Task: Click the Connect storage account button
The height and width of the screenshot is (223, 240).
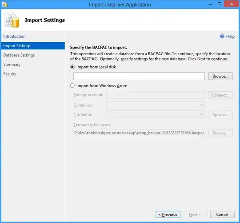Action: (220, 95)
